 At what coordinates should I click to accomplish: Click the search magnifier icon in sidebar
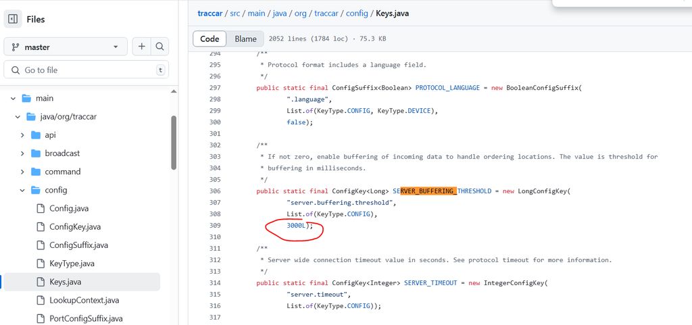click(159, 47)
